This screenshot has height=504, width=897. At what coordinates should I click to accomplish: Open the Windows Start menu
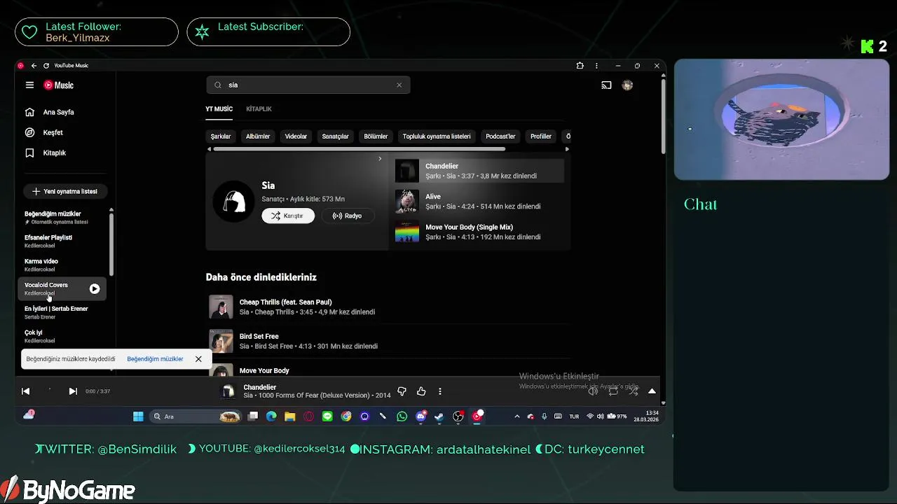click(138, 416)
